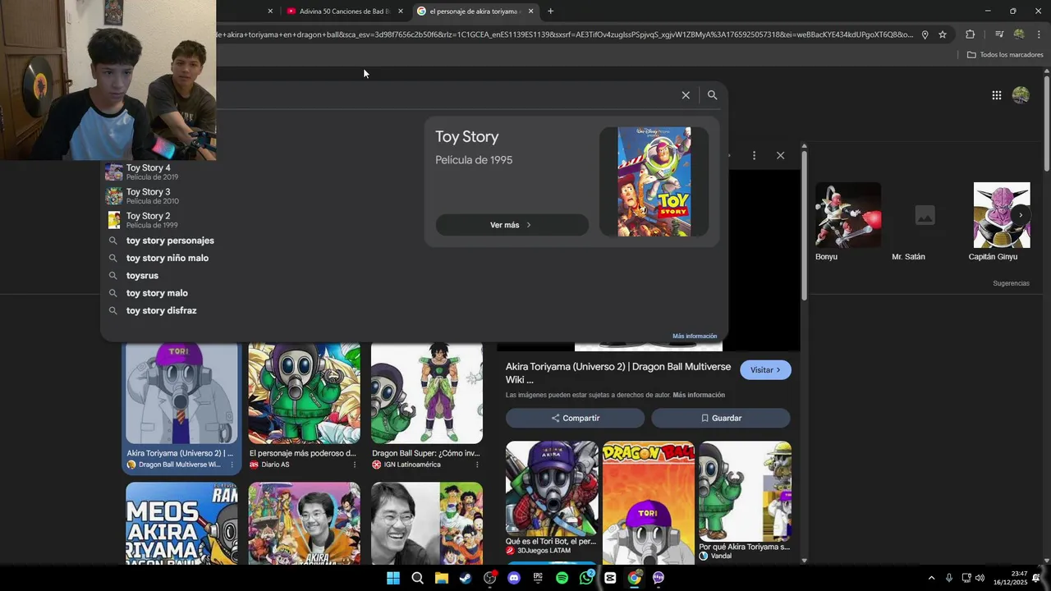Open Dragon Ball Multiverse Wiki result options

(x=232, y=465)
